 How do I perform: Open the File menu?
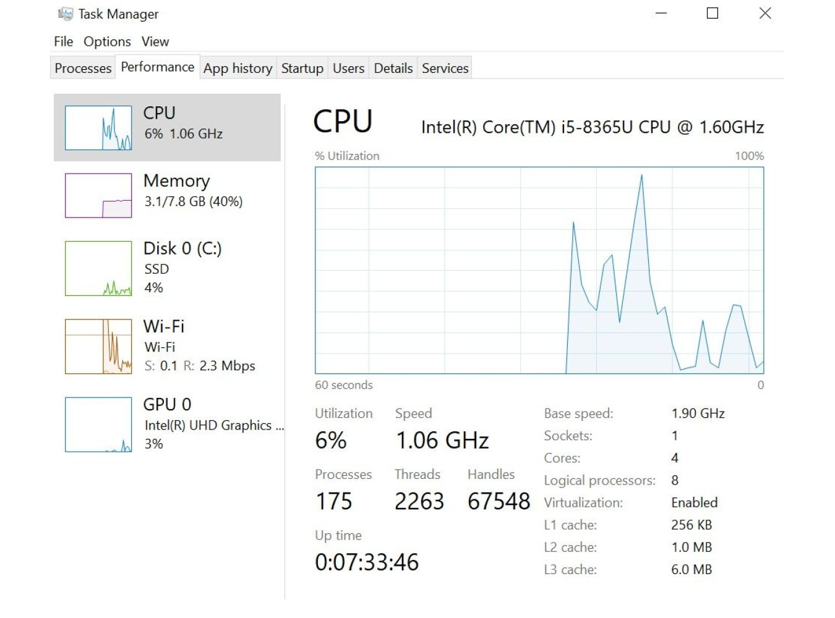(63, 41)
